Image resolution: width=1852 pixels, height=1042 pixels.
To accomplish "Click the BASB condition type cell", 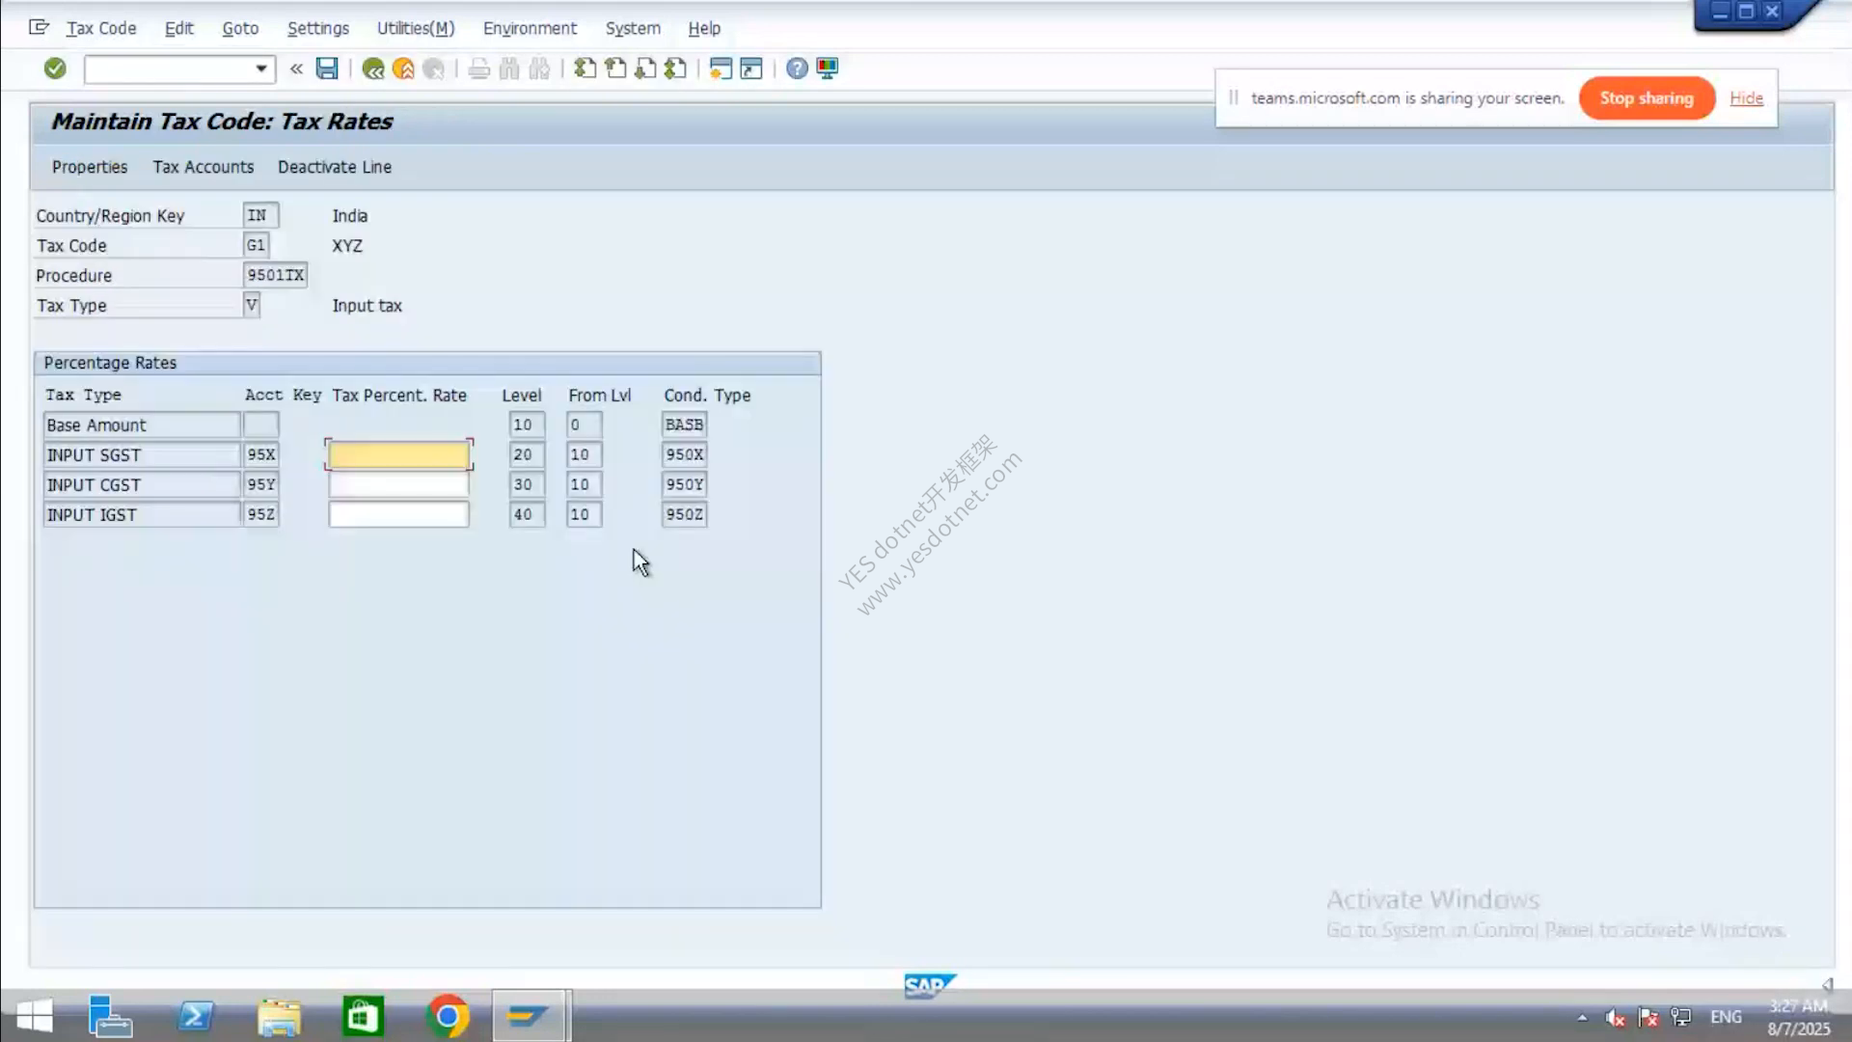I will pos(684,425).
